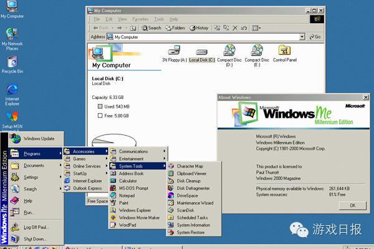Expand Settings in the Start menu

pos(36,177)
